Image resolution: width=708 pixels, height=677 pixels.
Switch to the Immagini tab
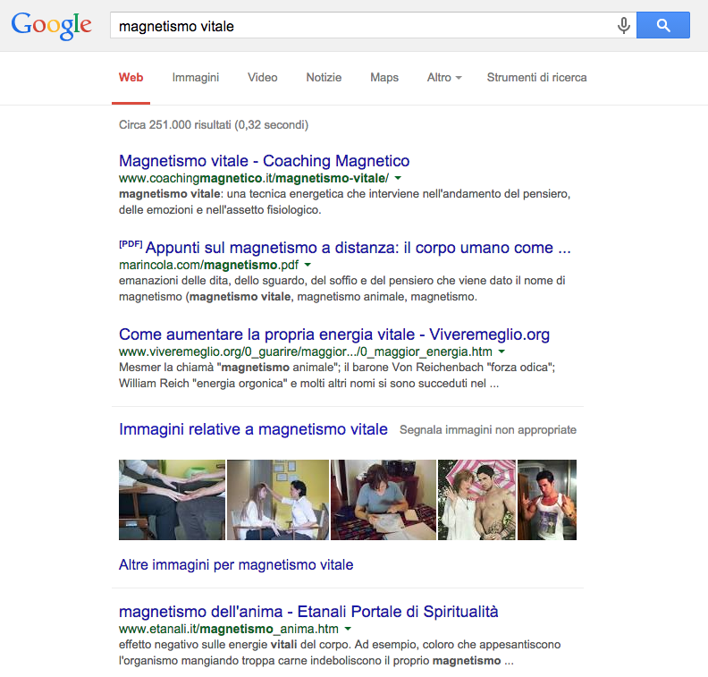point(196,78)
